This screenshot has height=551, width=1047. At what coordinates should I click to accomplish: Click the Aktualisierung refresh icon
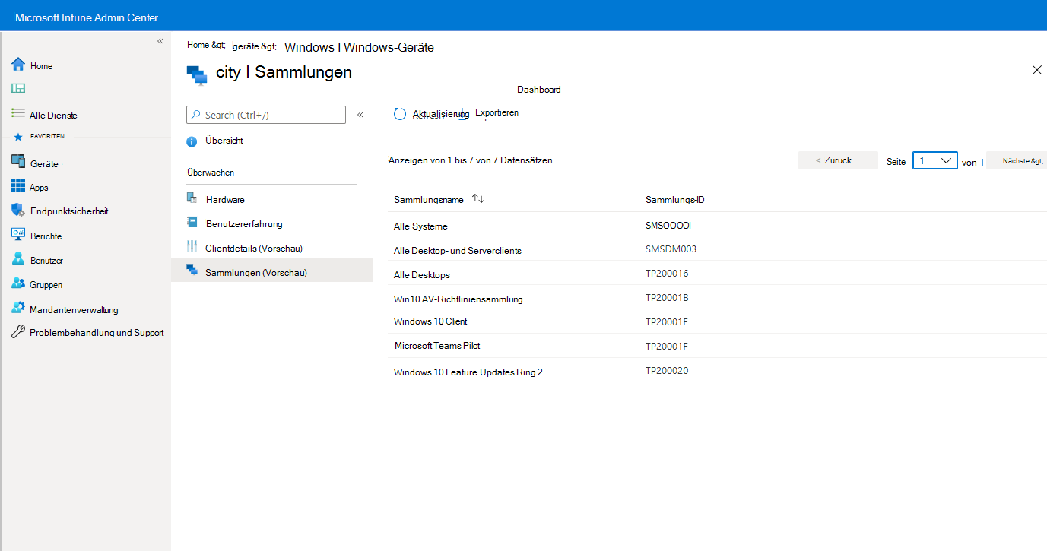coord(400,114)
